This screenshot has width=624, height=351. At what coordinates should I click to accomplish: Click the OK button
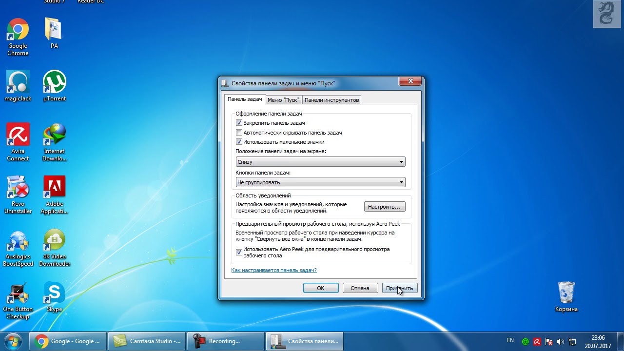320,288
